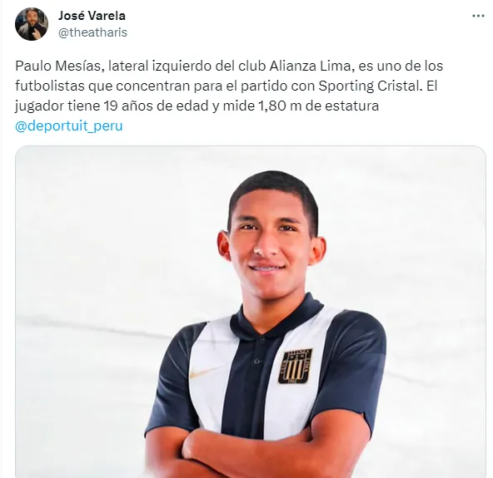Screen dimensions: 493x478
Task: Open the @theatharis handle link
Action: (92, 32)
